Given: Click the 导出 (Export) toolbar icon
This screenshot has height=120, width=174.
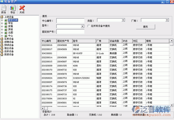Looking at the screenshot, I should [x=13, y=8].
